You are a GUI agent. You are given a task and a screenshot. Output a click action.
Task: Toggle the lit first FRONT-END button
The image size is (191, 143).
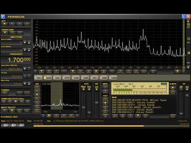(5, 33)
